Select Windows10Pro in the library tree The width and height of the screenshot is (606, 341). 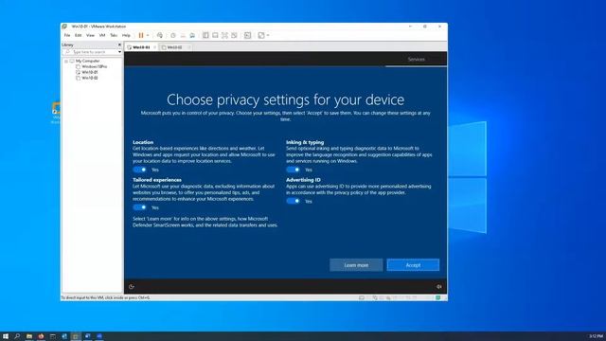pyautogui.click(x=94, y=66)
